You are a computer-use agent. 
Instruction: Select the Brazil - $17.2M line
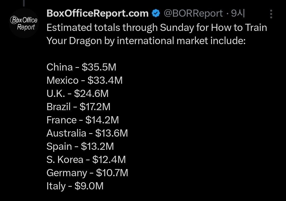coord(78,107)
